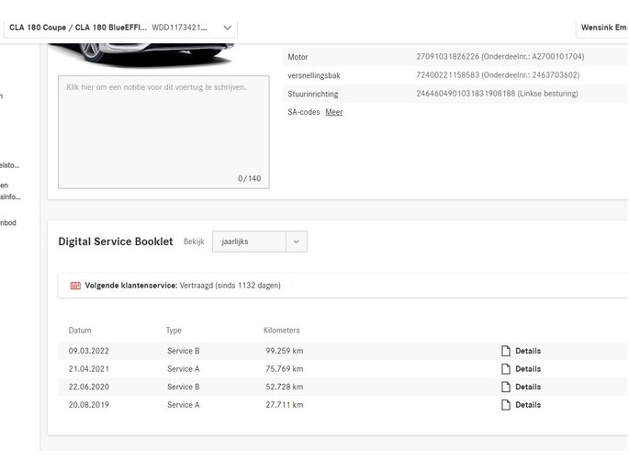Click document icon for 22.06.2020 service
Viewport: 629px width, 472px height.
[x=505, y=388]
